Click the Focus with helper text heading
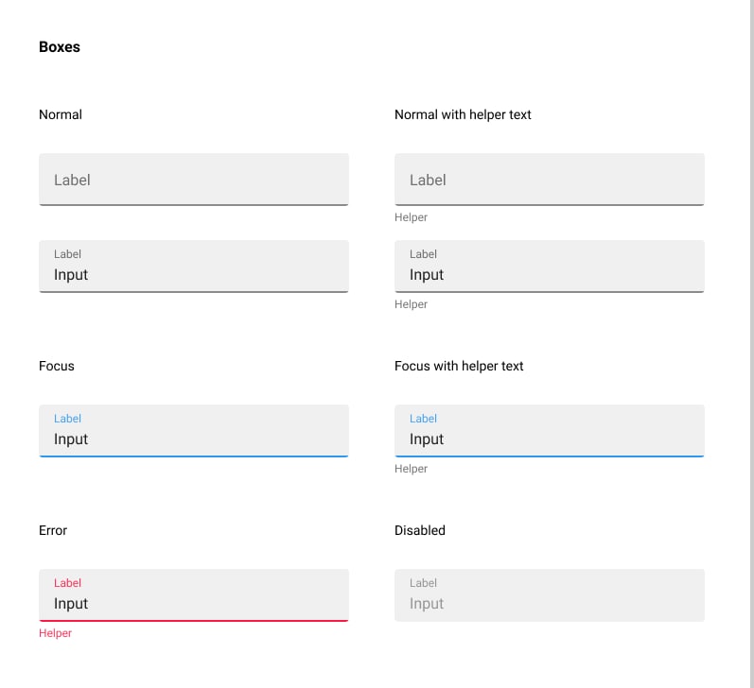Screen dimensions: 754x688 [459, 366]
